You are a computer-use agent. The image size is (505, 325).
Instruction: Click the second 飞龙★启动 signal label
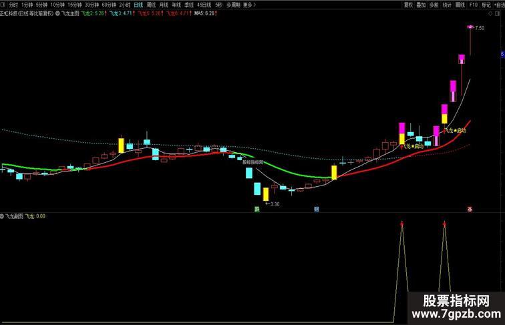[x=455, y=131]
